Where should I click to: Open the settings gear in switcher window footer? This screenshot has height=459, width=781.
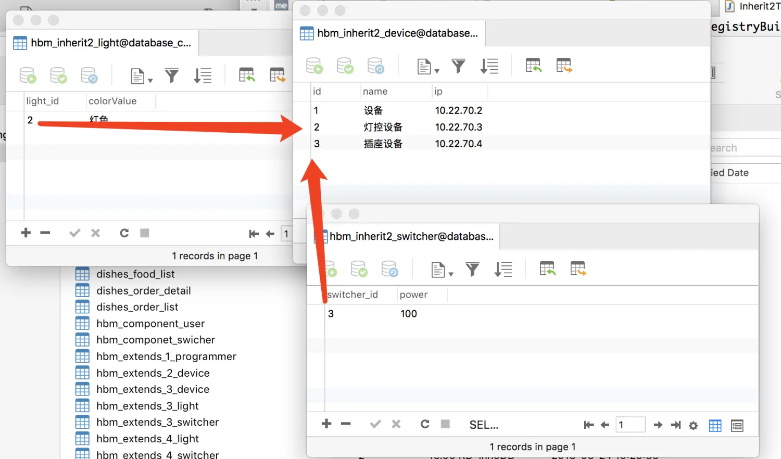coord(693,426)
